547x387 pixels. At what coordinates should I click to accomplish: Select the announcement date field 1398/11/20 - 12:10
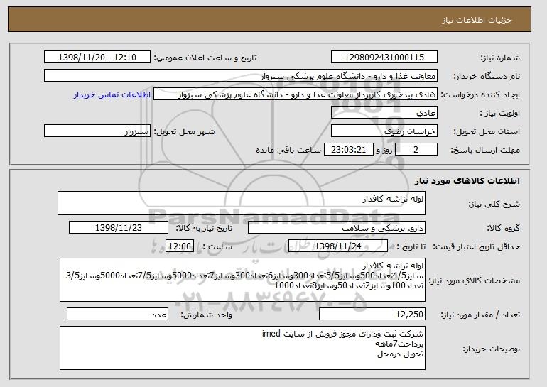(97, 58)
